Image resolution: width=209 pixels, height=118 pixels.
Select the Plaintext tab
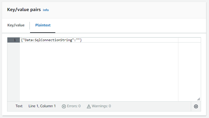click(43, 25)
